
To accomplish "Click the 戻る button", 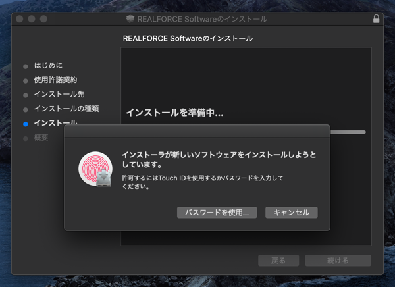I will click(x=278, y=261).
